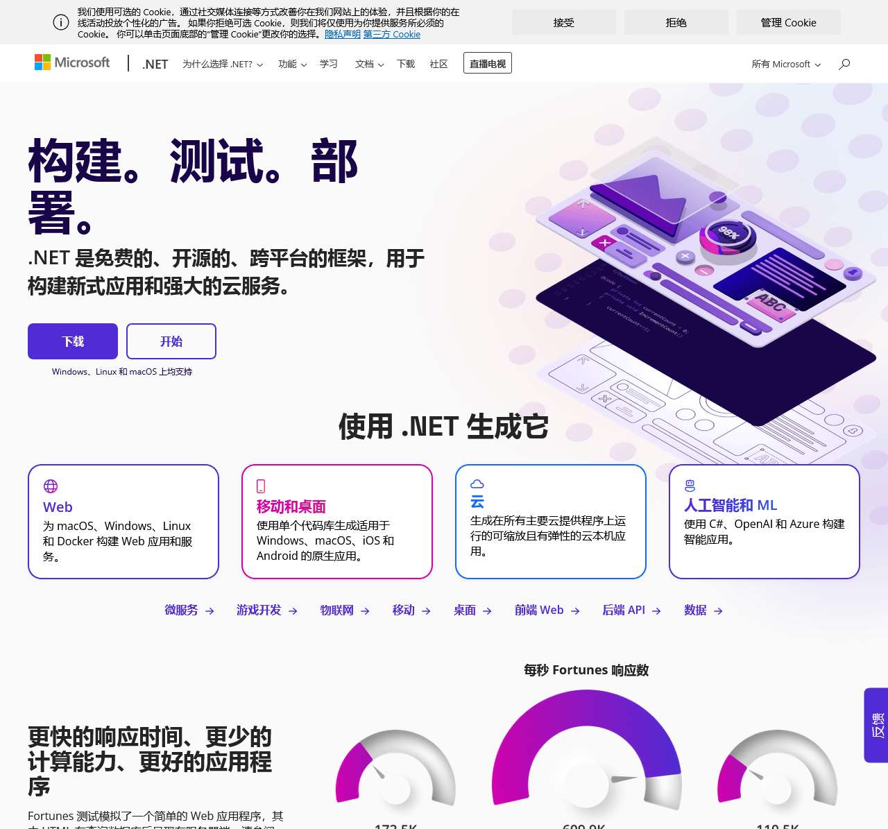Open the 隐私声明 link
This screenshot has width=888, height=829.
point(342,34)
